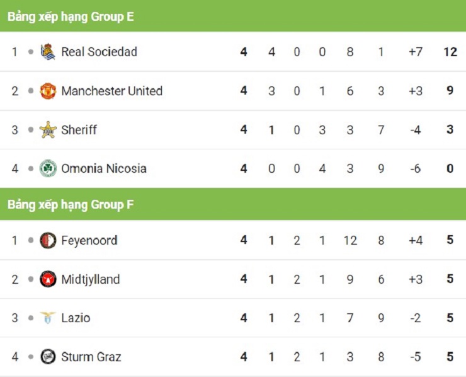Open the Sturm Graz team page
The width and height of the screenshot is (466, 377).
pyautogui.click(x=91, y=357)
